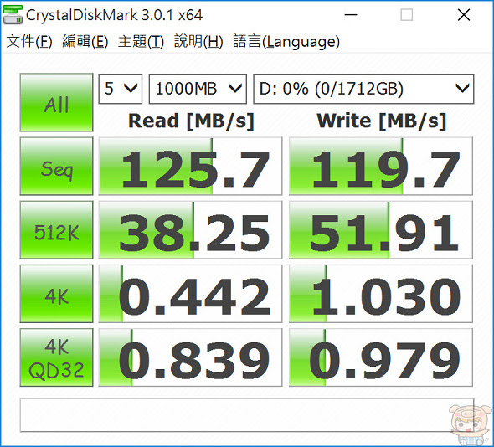
Task: Open the 文件(F) menu
Action: click(29, 42)
